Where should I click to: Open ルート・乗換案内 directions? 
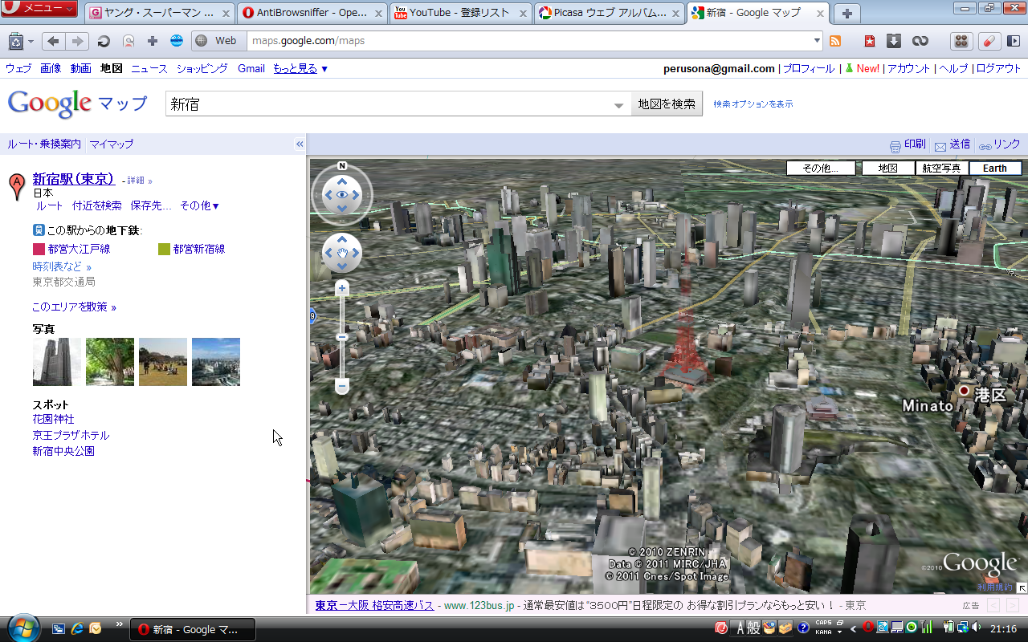click(x=44, y=144)
